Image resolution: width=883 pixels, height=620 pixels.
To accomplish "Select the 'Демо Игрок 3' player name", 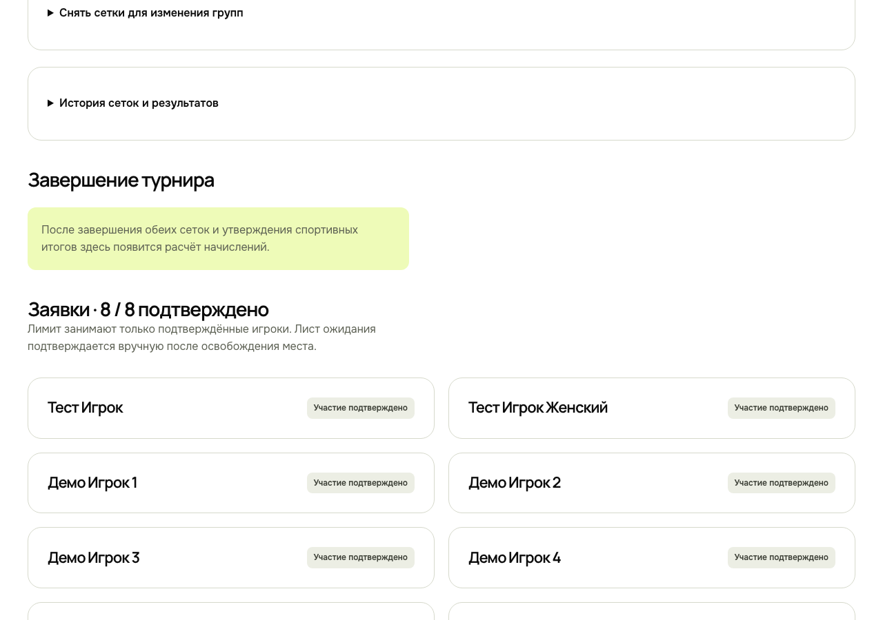I will 94,558.
